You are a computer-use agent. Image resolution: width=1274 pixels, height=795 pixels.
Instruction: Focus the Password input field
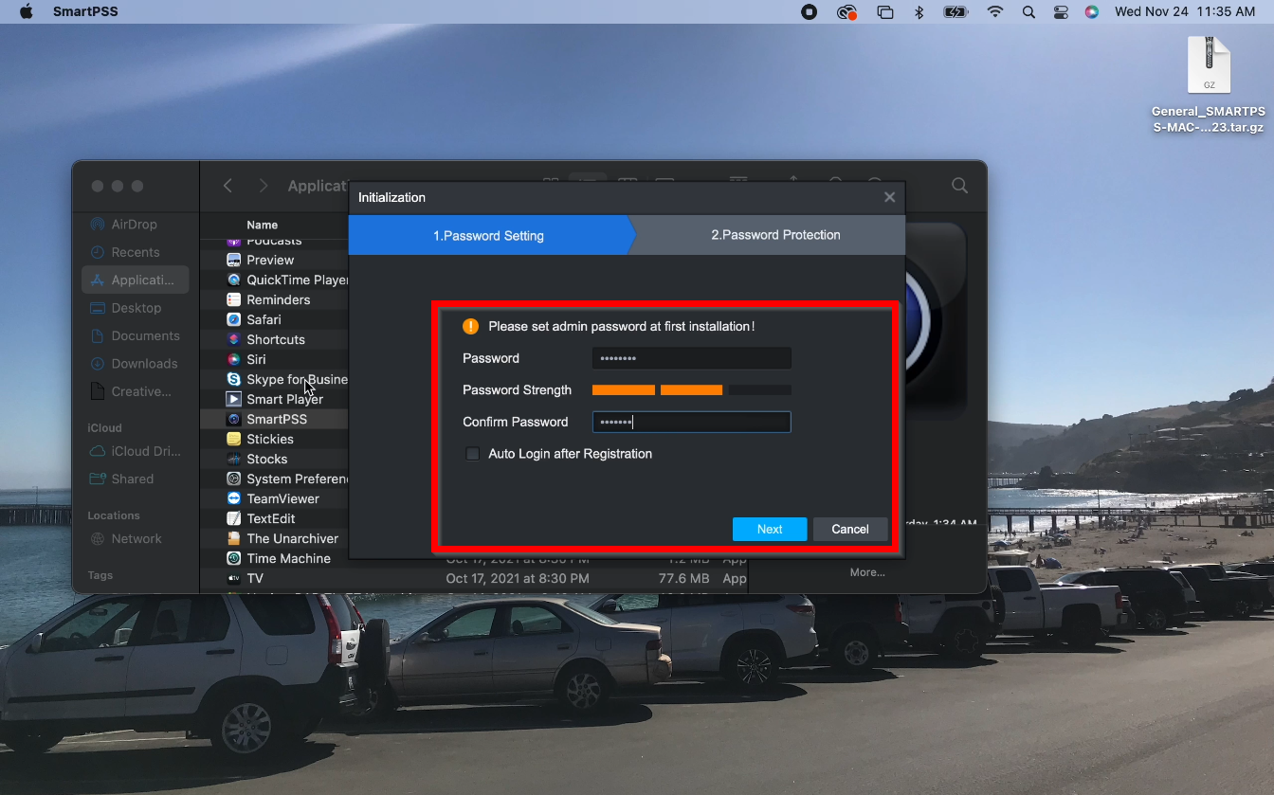tap(691, 358)
